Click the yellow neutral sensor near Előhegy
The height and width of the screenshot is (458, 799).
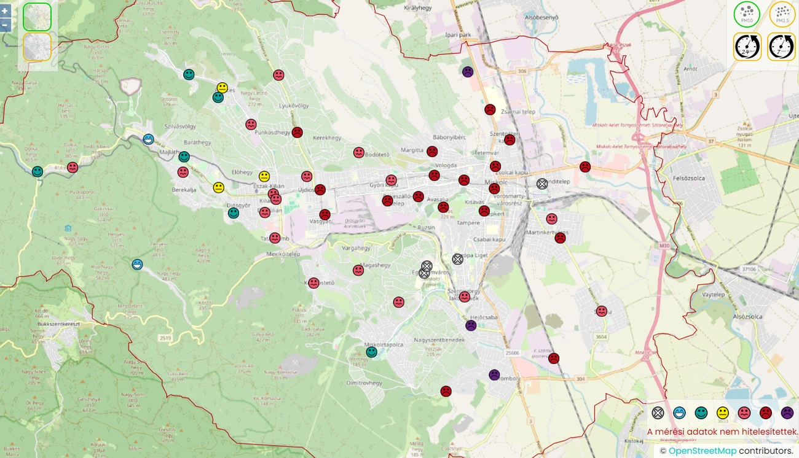point(264,177)
